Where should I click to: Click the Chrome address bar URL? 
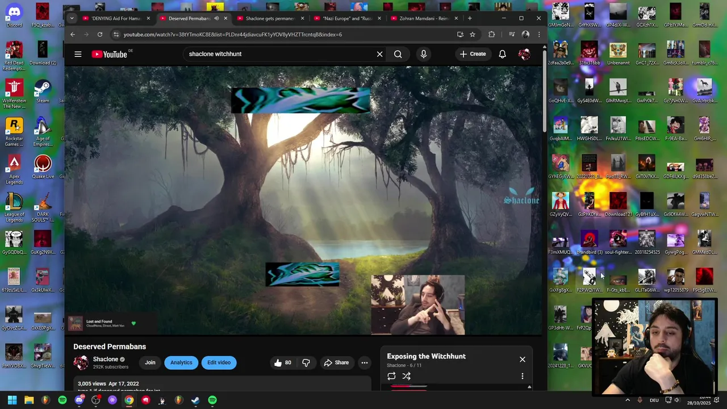click(x=233, y=34)
